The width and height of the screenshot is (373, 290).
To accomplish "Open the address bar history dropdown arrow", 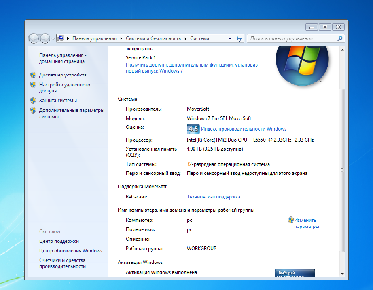I will coord(230,38).
